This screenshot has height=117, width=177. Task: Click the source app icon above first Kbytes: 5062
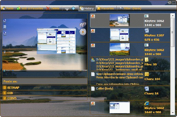pyautogui.click(x=147, y=16)
